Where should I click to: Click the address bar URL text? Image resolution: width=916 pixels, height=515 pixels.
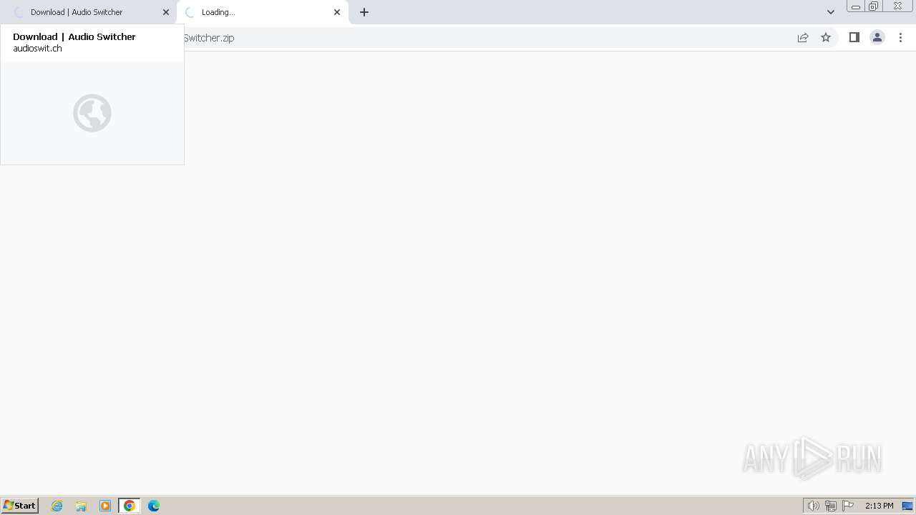pyautogui.click(x=209, y=38)
